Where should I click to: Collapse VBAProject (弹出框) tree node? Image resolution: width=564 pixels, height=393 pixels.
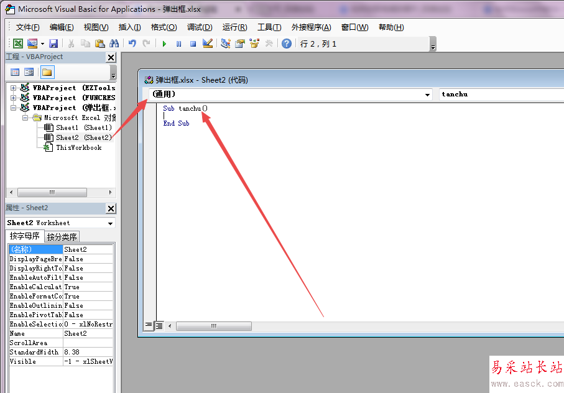point(13,108)
